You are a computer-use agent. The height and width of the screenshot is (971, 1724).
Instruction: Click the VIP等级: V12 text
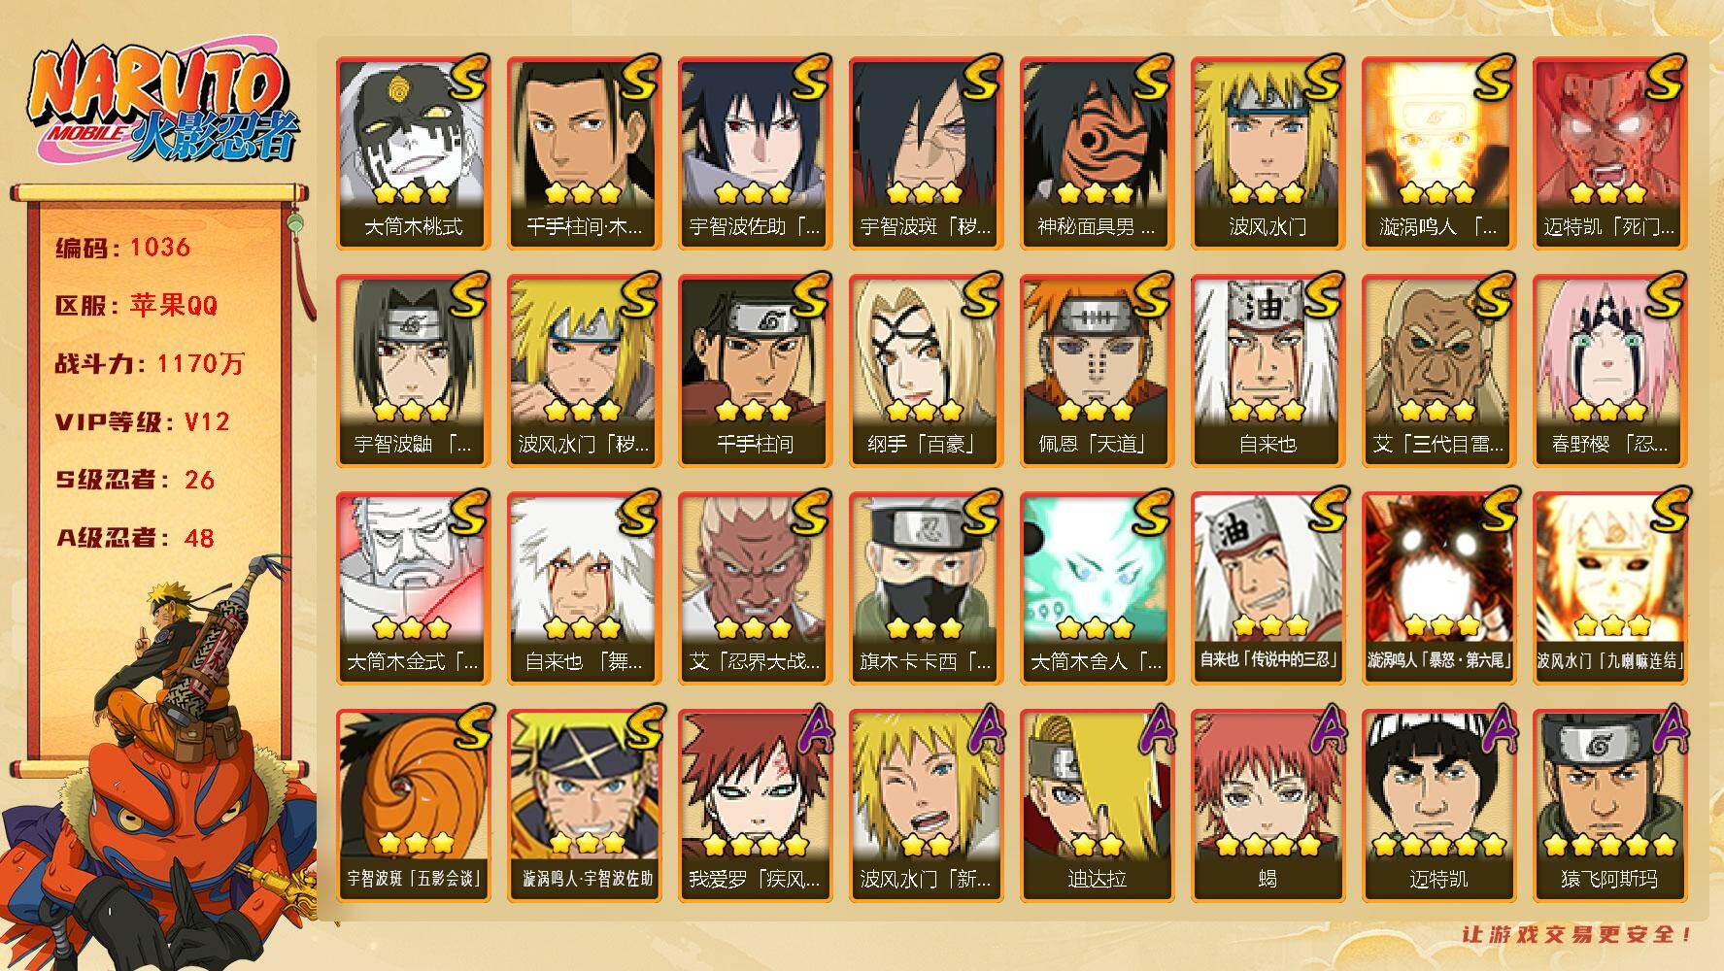[143, 422]
